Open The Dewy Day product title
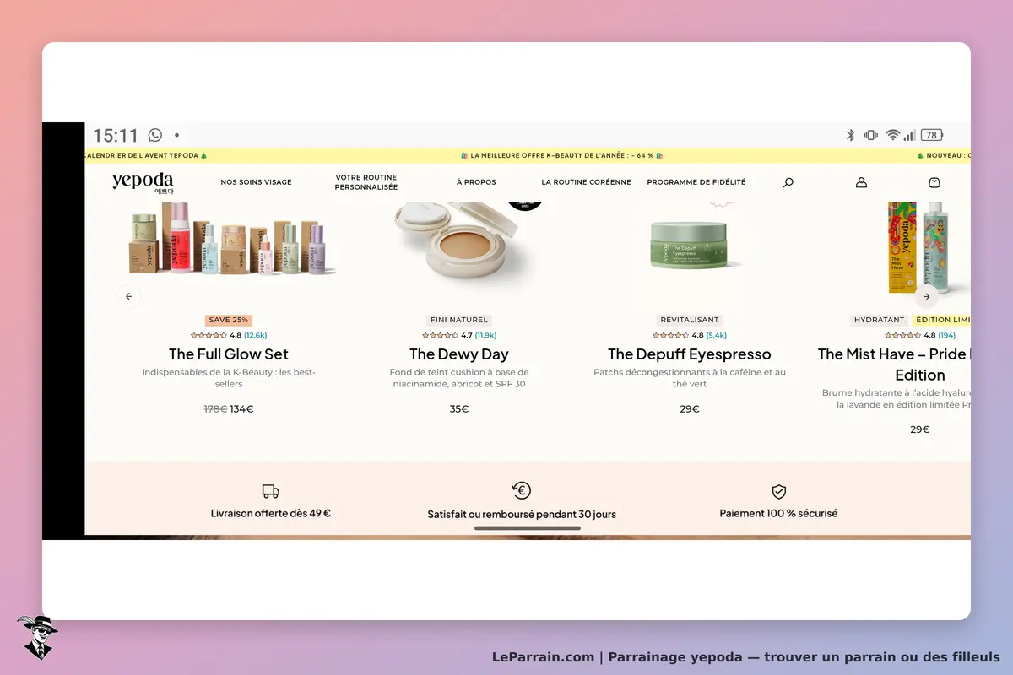The image size is (1013, 675). [x=459, y=354]
